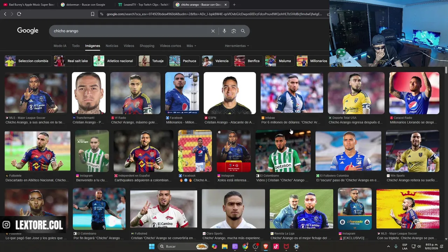Open the Caracol Radio Millonarios image

[x=414, y=93]
